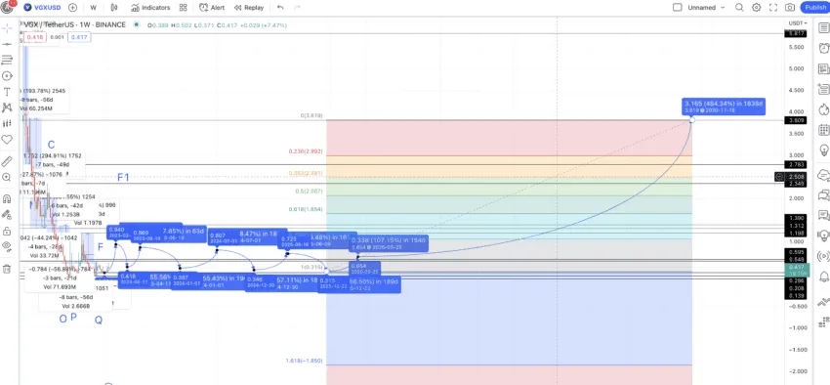The width and height of the screenshot is (830, 385).
Task: Open the quick search magnifier
Action: coord(739,8)
